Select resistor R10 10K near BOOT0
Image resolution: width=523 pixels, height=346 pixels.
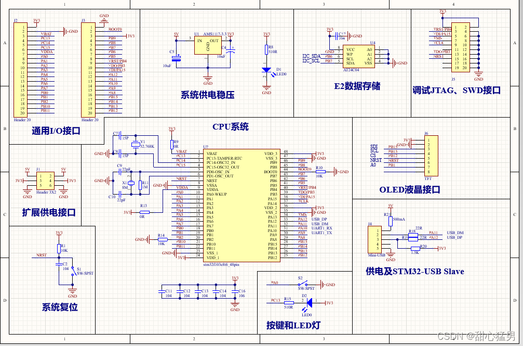tap(320, 172)
